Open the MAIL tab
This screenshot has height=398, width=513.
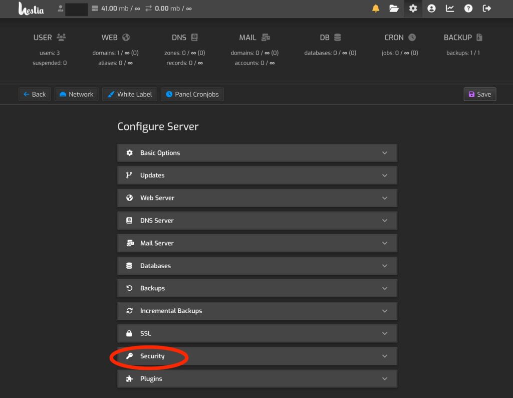point(254,37)
